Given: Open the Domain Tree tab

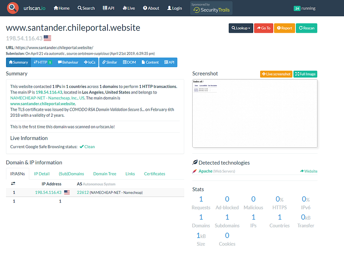Looking at the screenshot, I should coord(104,174).
